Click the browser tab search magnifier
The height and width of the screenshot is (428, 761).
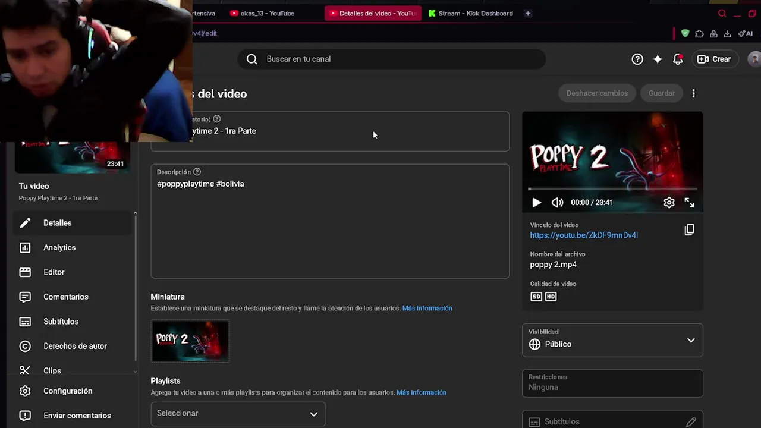pyautogui.click(x=722, y=13)
